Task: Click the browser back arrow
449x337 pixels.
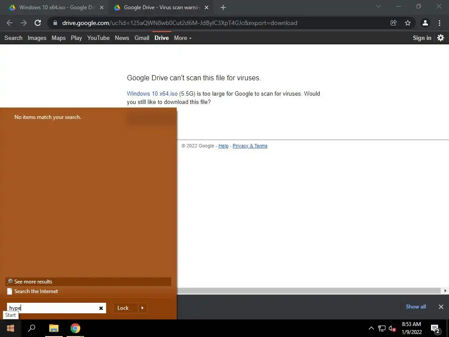Action: (x=10, y=23)
